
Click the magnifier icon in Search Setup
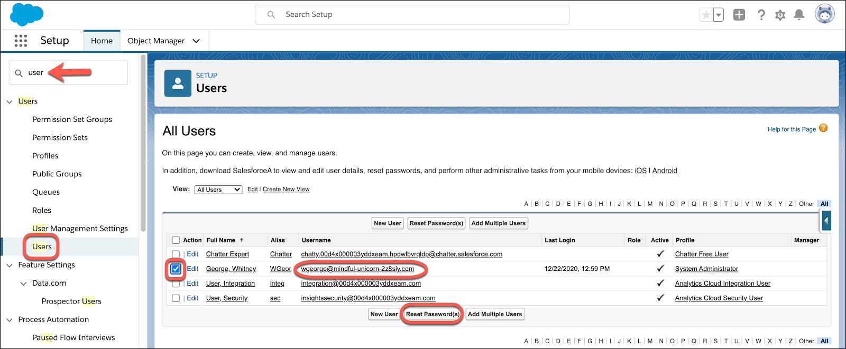point(271,15)
